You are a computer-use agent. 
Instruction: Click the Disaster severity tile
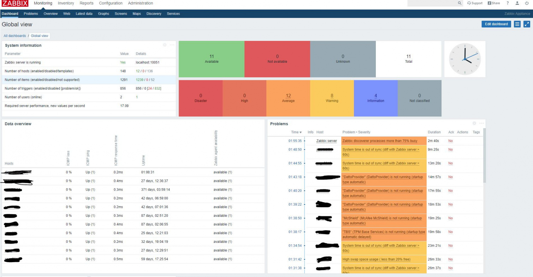pyautogui.click(x=201, y=98)
